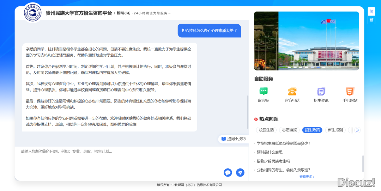Click the chat area vertical scrollbar

247,113
